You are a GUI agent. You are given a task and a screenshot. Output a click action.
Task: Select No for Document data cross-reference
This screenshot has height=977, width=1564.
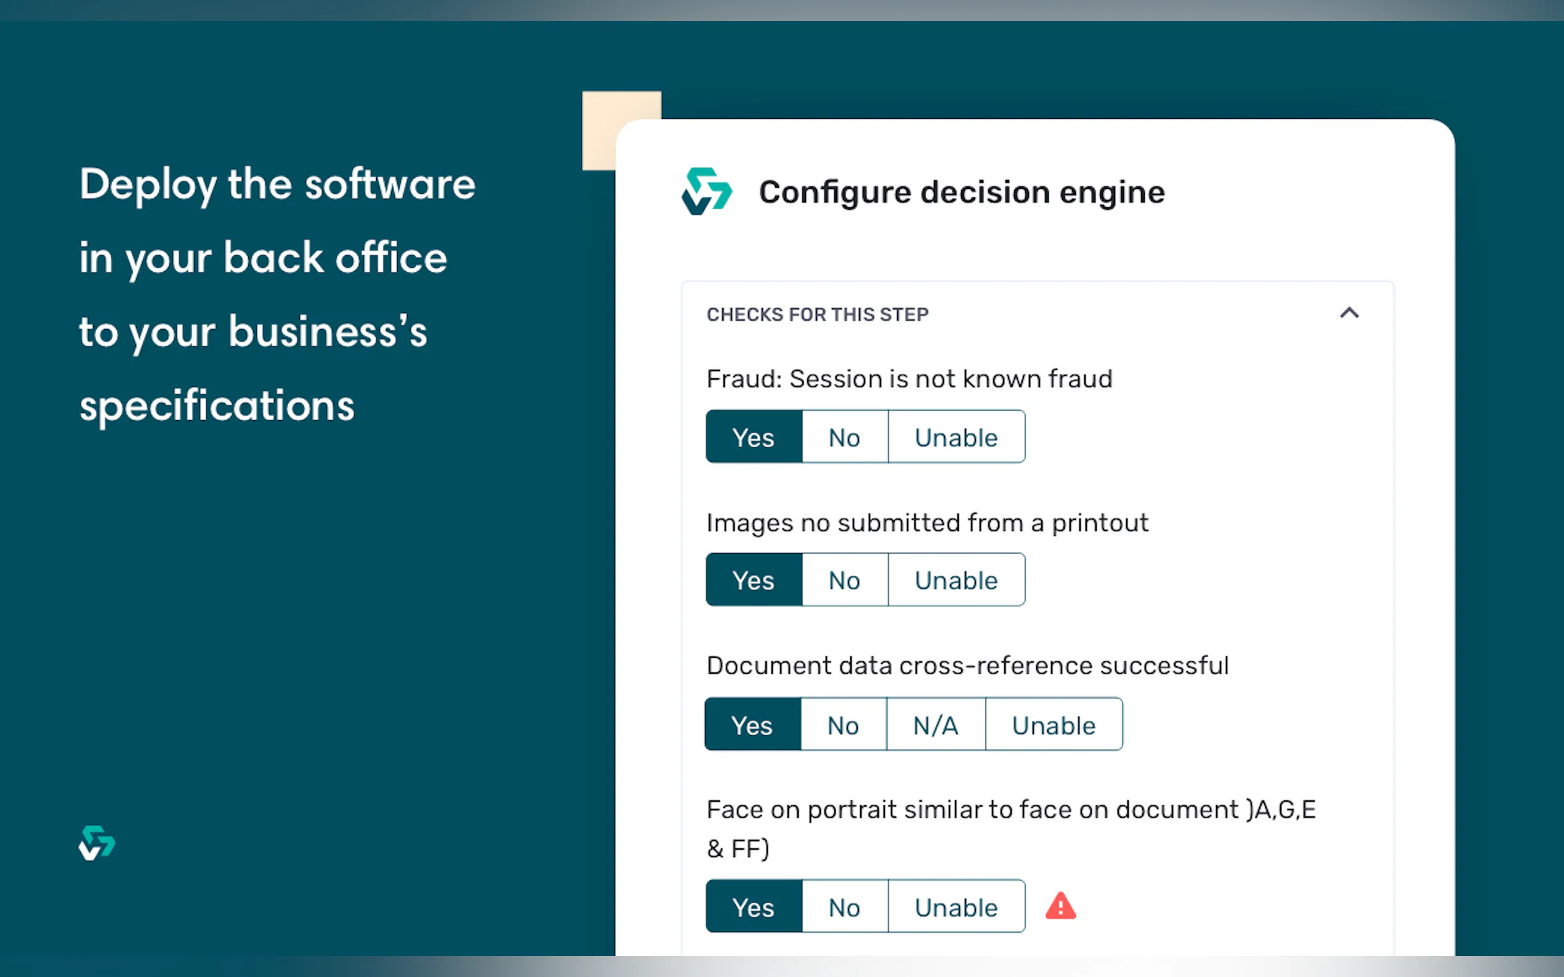[843, 725]
